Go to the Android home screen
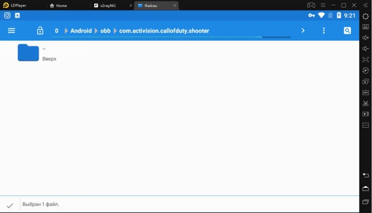 [366, 189]
